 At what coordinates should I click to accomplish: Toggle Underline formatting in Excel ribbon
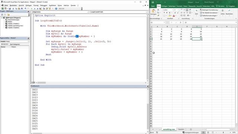pos(170,13)
